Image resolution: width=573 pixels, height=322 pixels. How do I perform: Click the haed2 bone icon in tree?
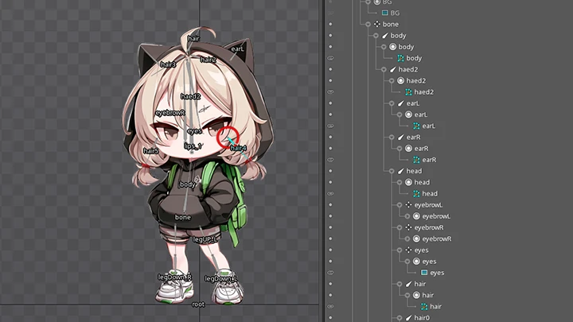(x=393, y=69)
